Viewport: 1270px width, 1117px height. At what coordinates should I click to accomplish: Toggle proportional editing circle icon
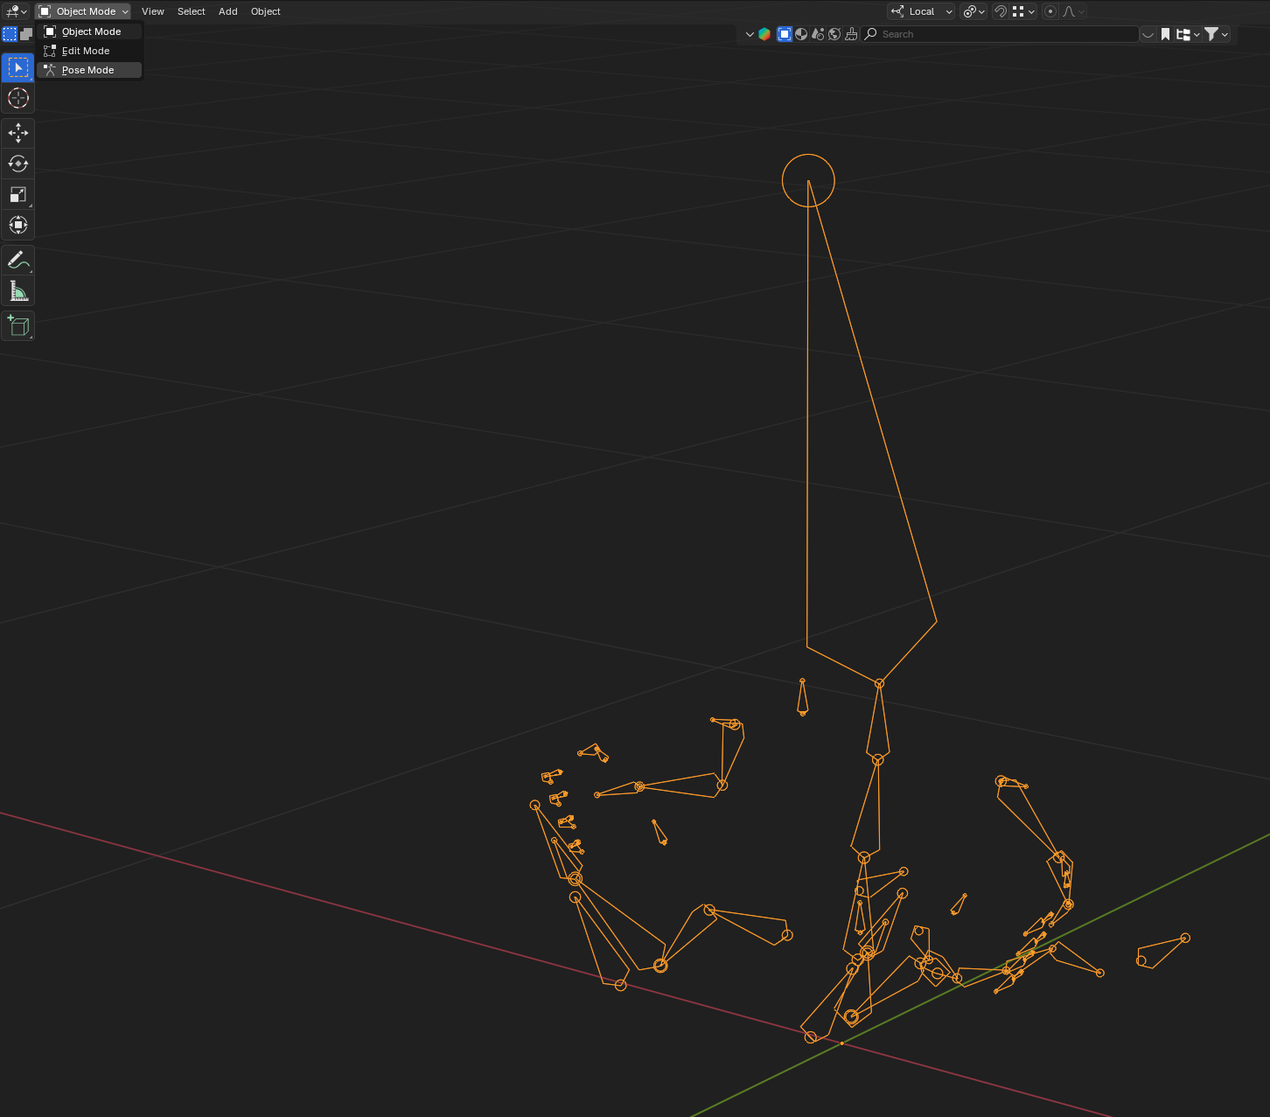1050,11
